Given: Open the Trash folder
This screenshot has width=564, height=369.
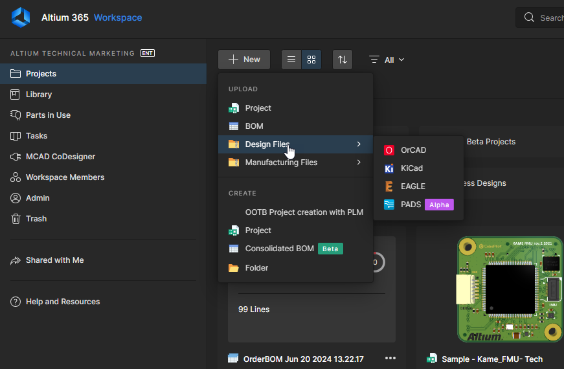Looking at the screenshot, I should click(36, 219).
